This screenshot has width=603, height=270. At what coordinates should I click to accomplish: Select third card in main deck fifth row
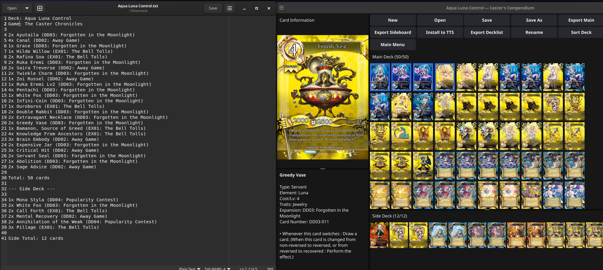[x=423, y=195]
